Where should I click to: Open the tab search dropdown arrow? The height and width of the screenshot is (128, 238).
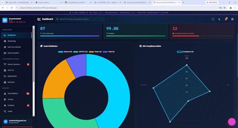(3, 3)
